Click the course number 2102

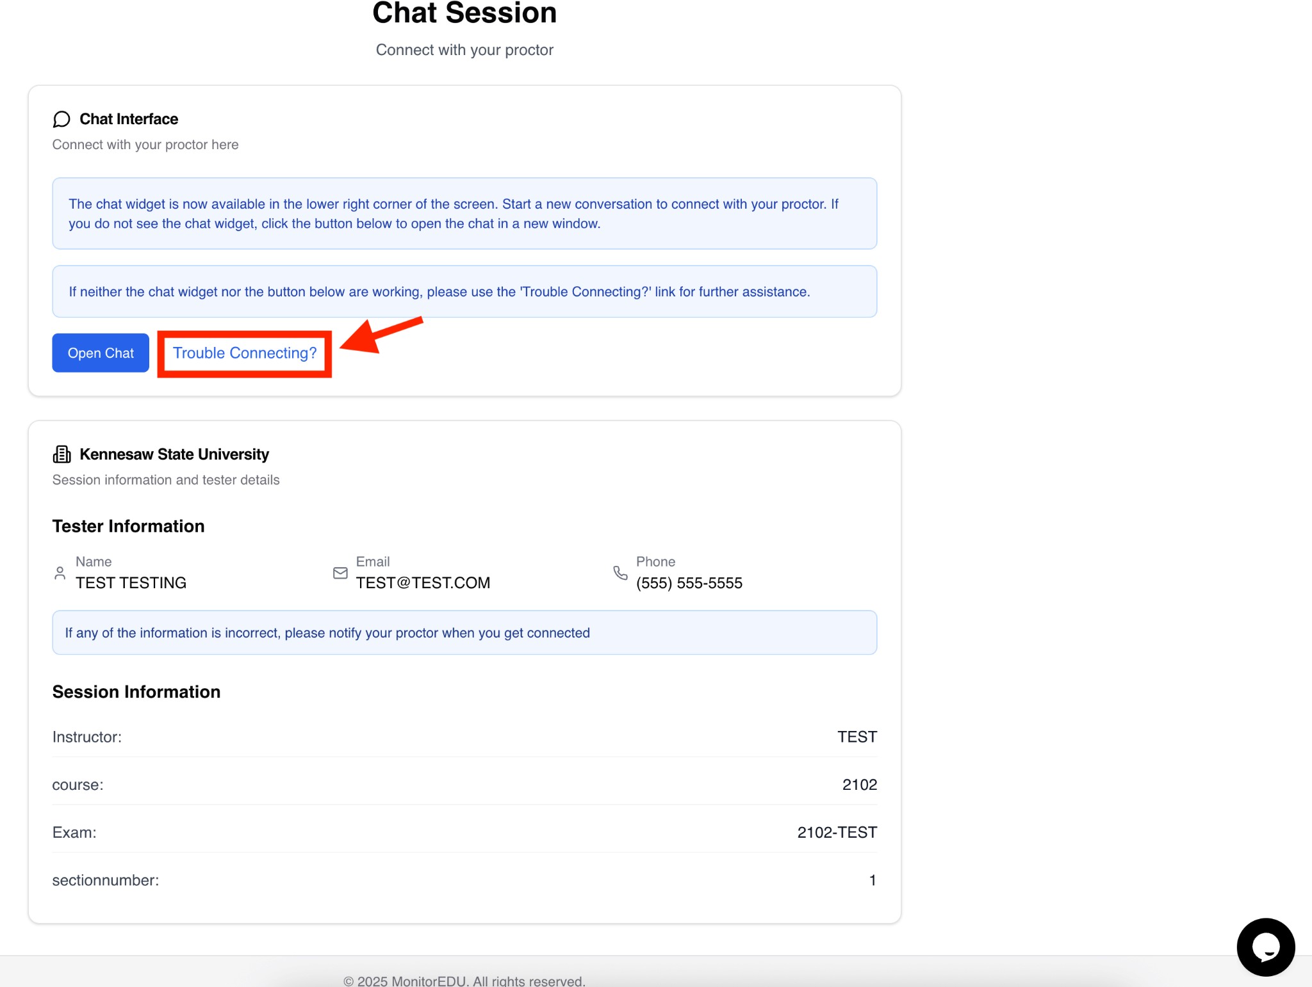pos(859,785)
